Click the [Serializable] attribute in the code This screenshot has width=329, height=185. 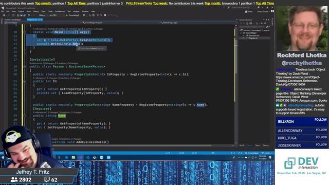point(42,60)
